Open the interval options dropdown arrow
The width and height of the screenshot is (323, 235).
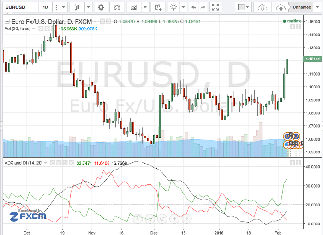(64, 7)
